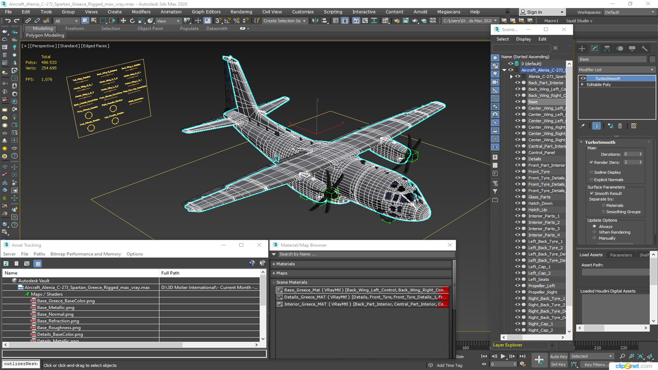Switch Asset Tracking to table view

(x=38, y=263)
